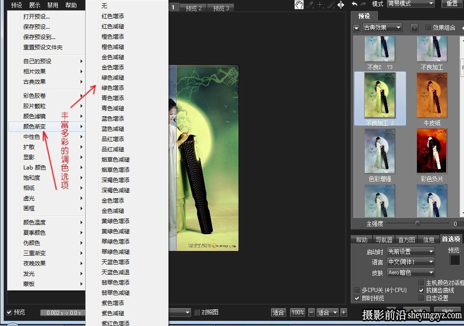
Task: Open the 预设 menu in menu bar
Action: pyautogui.click(x=17, y=5)
